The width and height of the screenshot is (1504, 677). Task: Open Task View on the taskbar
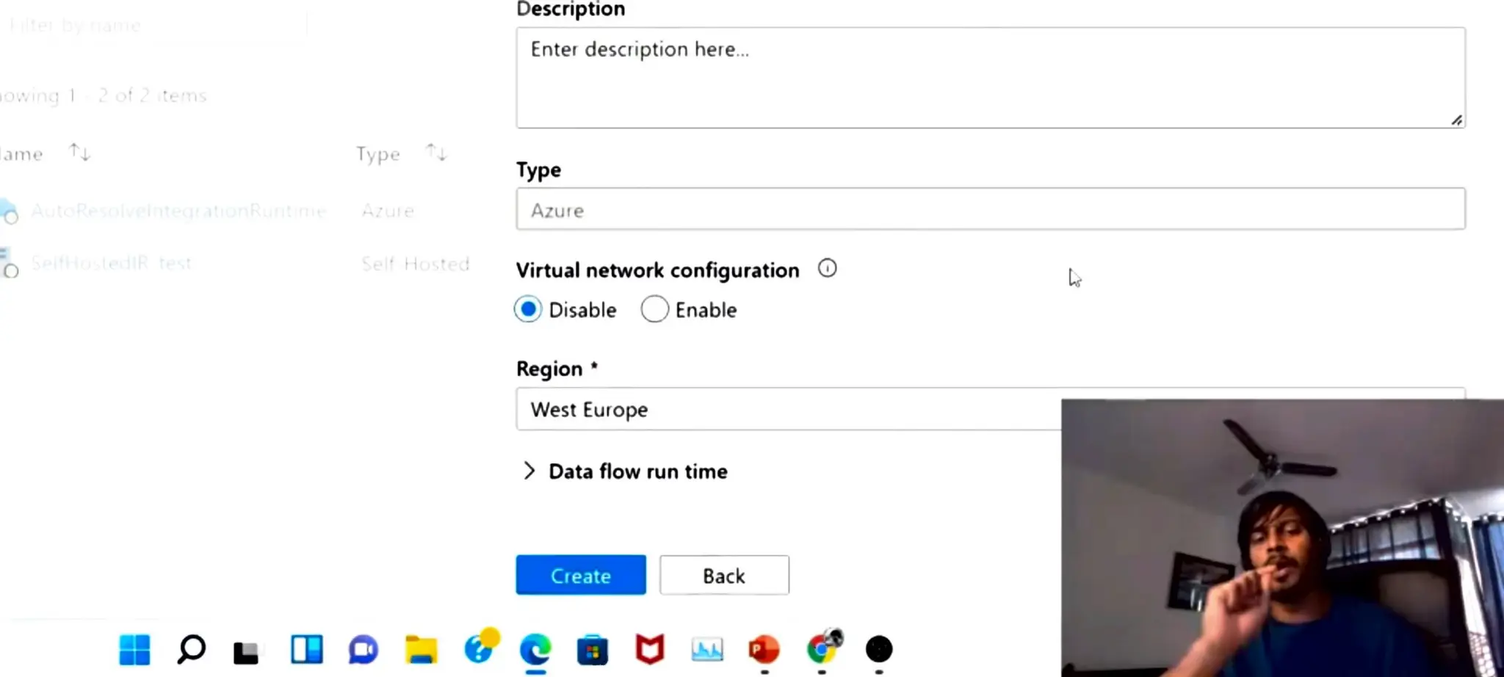click(x=247, y=651)
